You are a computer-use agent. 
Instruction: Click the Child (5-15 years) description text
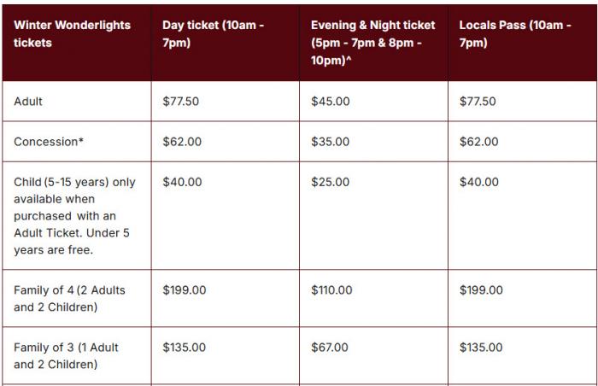click(74, 216)
